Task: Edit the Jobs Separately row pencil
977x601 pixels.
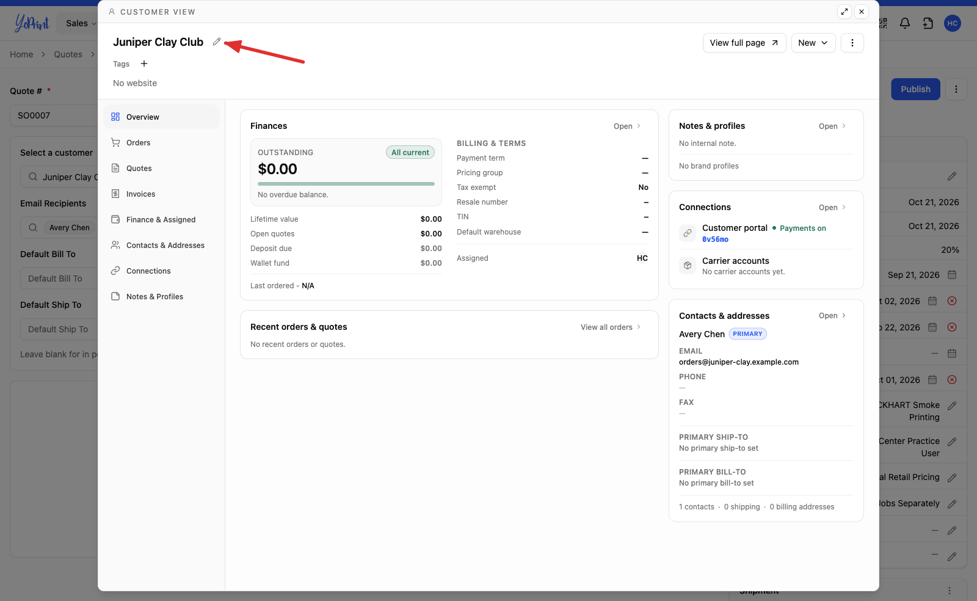Action: [x=952, y=504]
